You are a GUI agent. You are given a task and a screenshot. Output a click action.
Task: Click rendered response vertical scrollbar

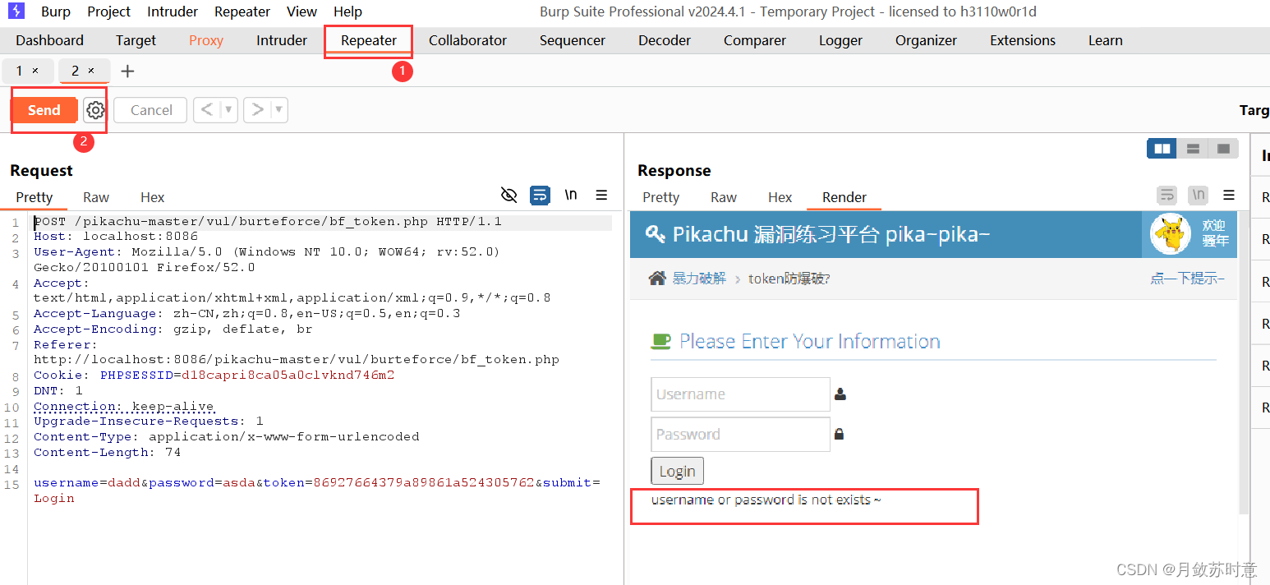click(x=1243, y=363)
